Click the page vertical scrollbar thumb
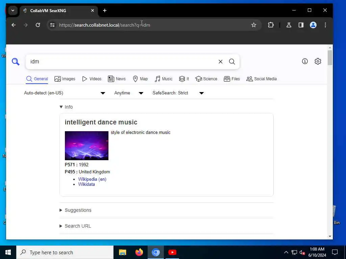Image resolution: width=346 pixels, height=259 pixels. pyautogui.click(x=330, y=58)
